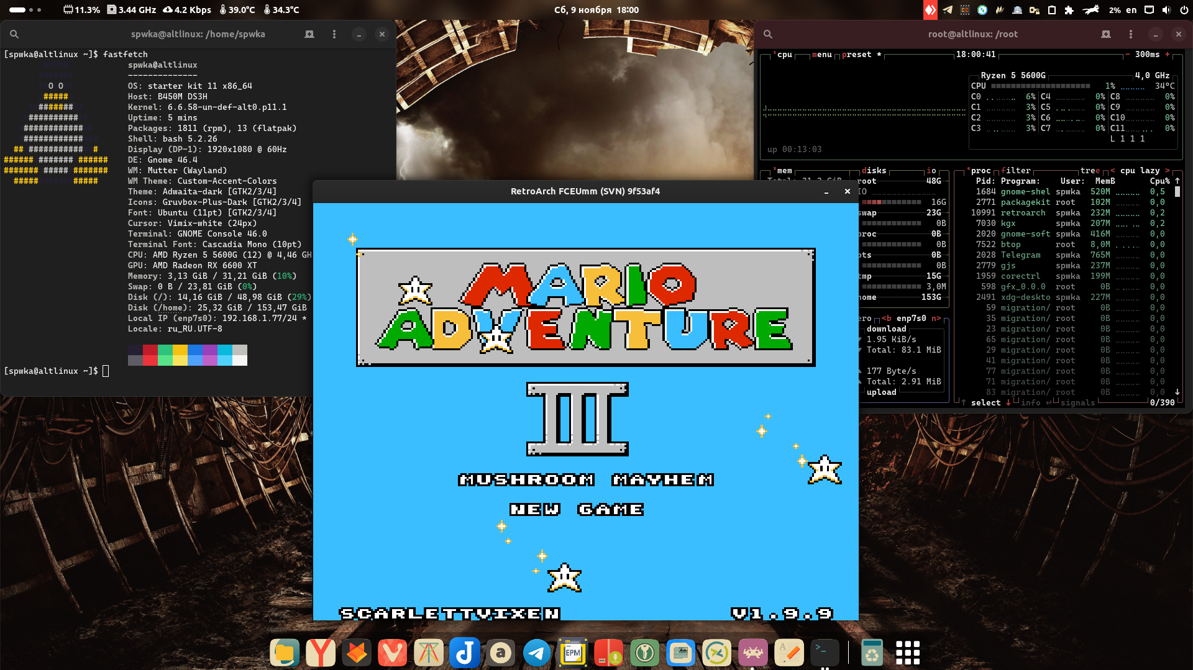Click the Telegram tray icon in top bar
The width and height of the screenshot is (1193, 670).
point(948,10)
